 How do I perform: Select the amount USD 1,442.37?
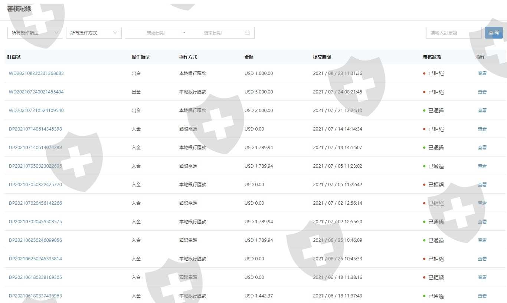[x=259, y=296]
